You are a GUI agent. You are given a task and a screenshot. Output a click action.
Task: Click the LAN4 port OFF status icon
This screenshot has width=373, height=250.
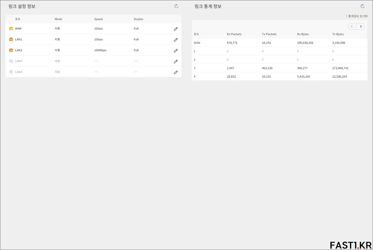(x=11, y=72)
